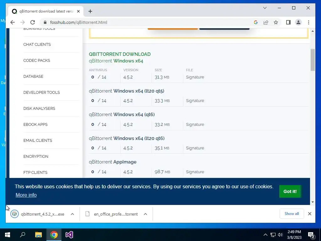Viewport: 321px width, 241px height.
Task: Open the Ebook Apps category
Action: click(x=35, y=124)
